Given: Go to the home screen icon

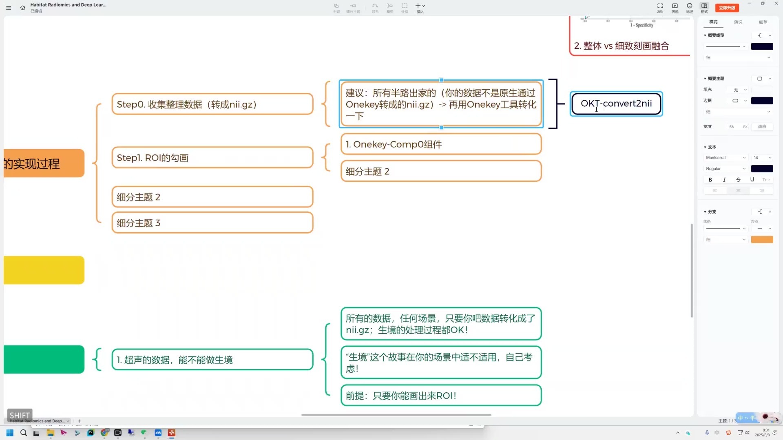Looking at the screenshot, I should point(22,8).
